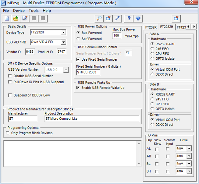The image size is (199, 184).
Task: Check BL Slow Slew checkbox
Action: [157, 164]
